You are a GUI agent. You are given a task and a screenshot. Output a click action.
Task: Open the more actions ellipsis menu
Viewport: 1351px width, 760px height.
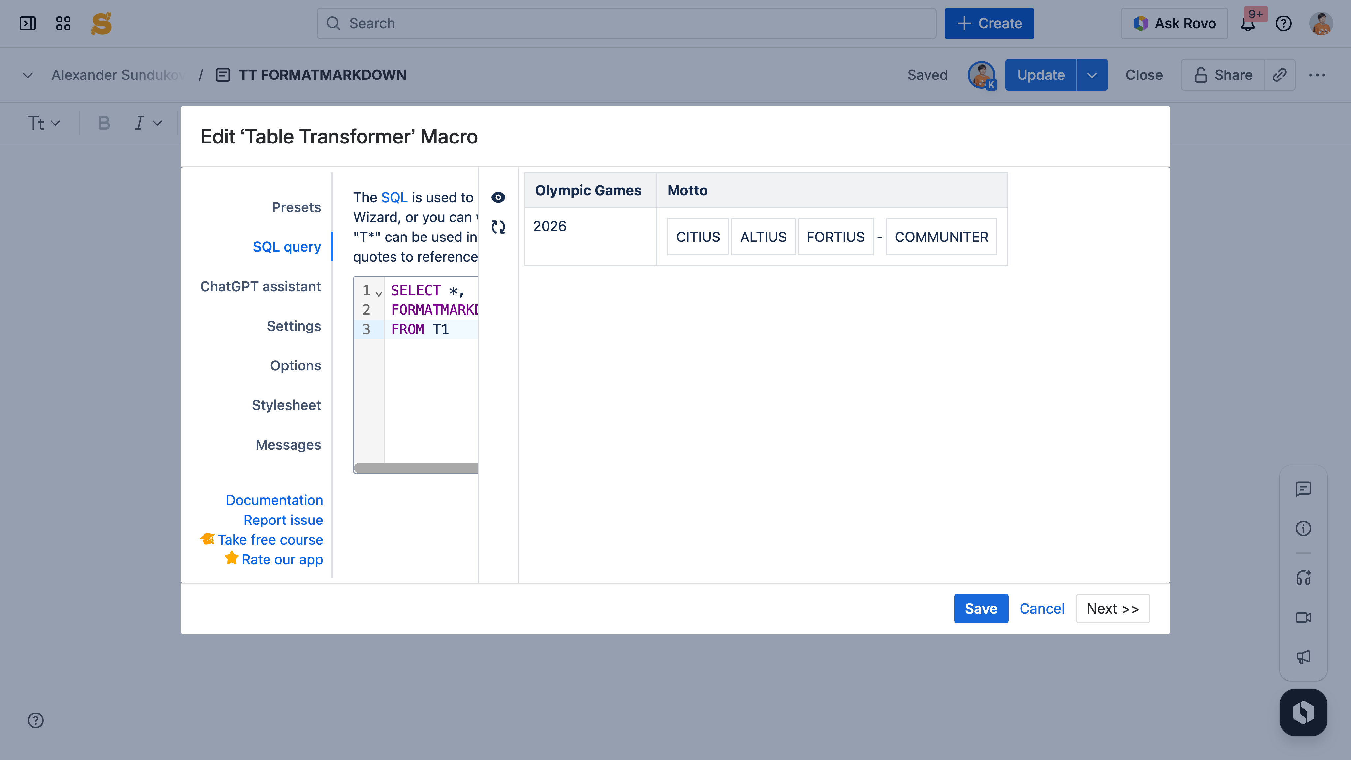[x=1317, y=75]
